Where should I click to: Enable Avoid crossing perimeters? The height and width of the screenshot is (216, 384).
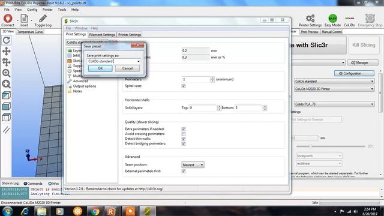pos(184,134)
